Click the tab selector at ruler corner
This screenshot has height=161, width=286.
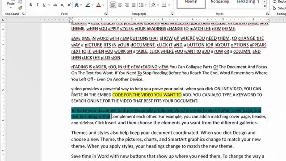[x=3, y=20]
